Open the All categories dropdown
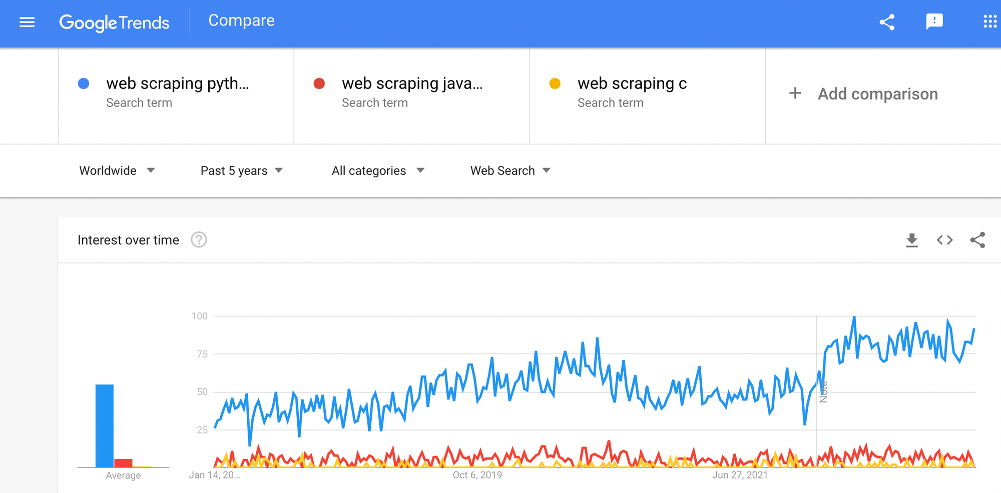 (x=377, y=170)
